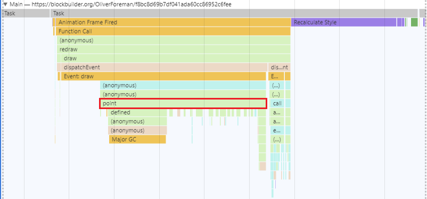Image resolution: width=427 pixels, height=199 pixels.
Task: Click the call block beside point
Action: [x=277, y=103]
